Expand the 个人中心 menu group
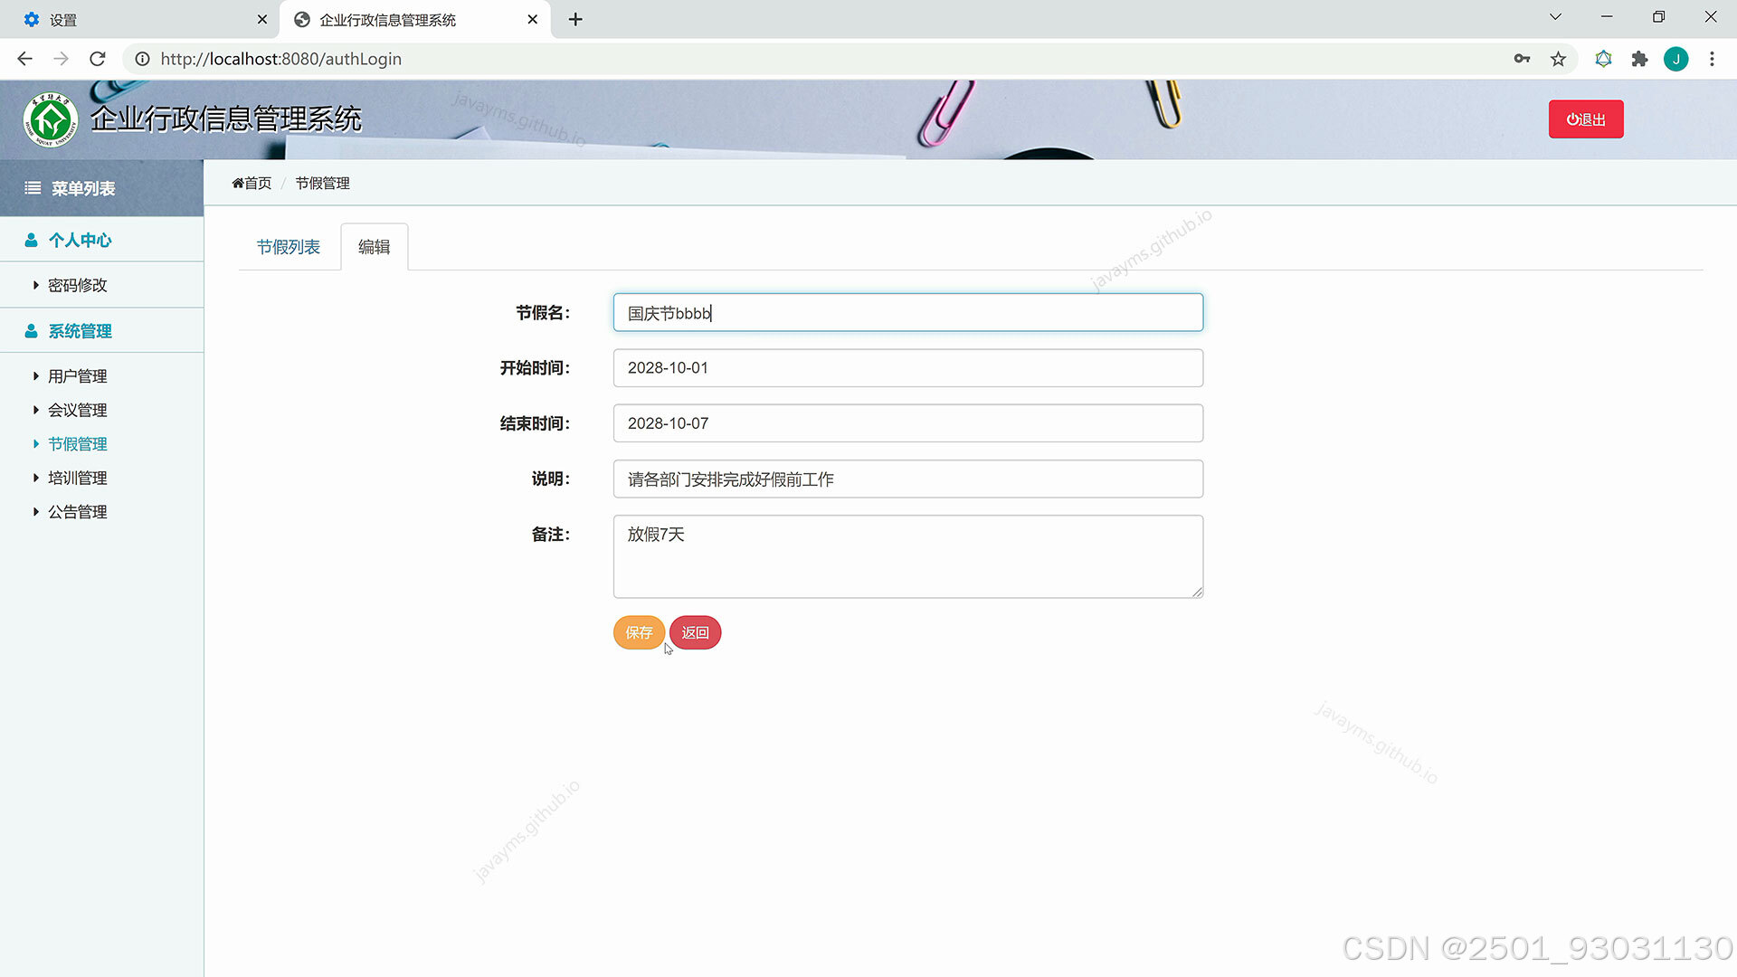This screenshot has height=977, width=1737. click(101, 240)
